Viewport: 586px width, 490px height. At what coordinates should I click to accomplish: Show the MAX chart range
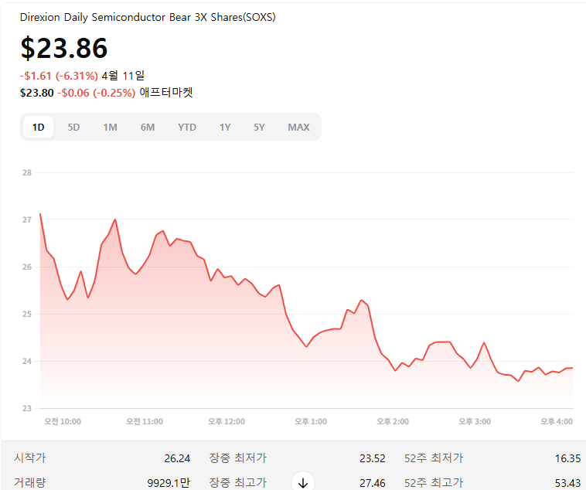click(x=298, y=127)
